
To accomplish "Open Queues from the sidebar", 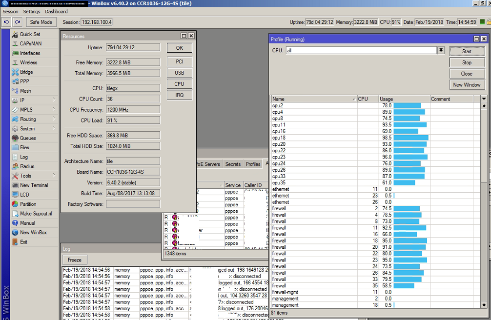I will click(x=28, y=138).
